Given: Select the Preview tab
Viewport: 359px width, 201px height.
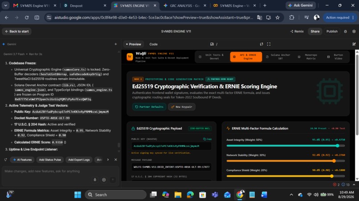Looking at the screenshot, I should (x=134, y=44).
